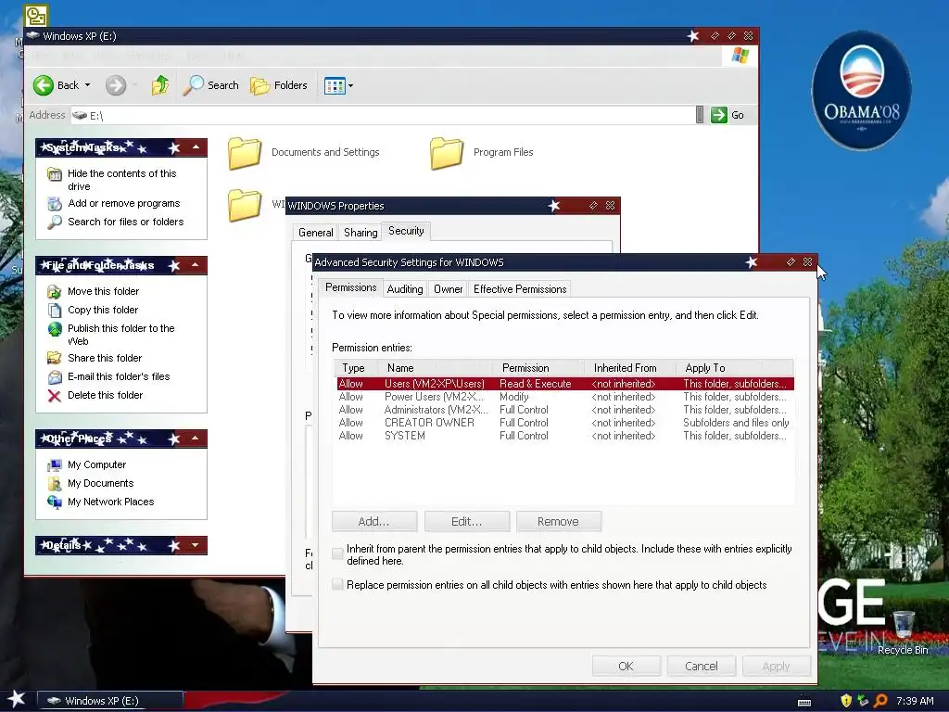Click the Apply button
Screen dimensions: 949x712
pyautogui.click(x=777, y=666)
